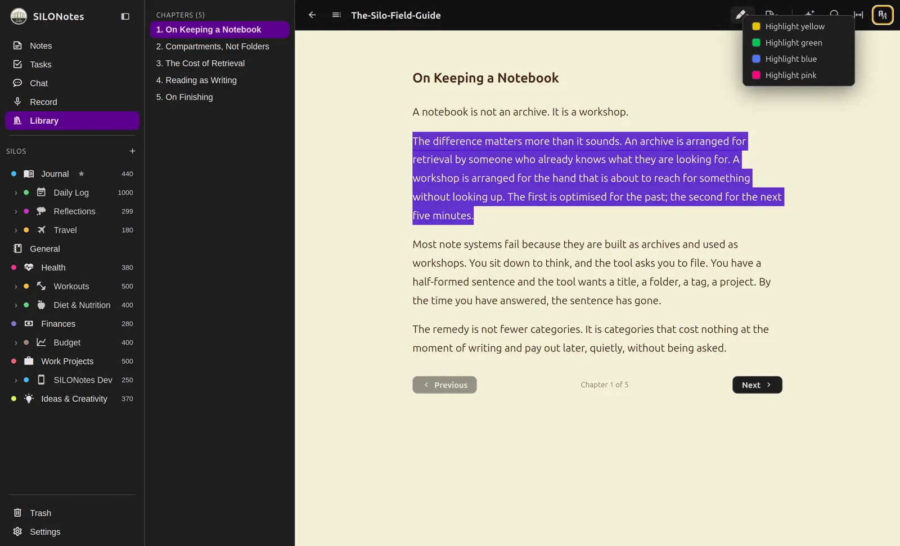900x546 pixels.
Task: Choose Highlight pink from the menu
Action: (799, 75)
